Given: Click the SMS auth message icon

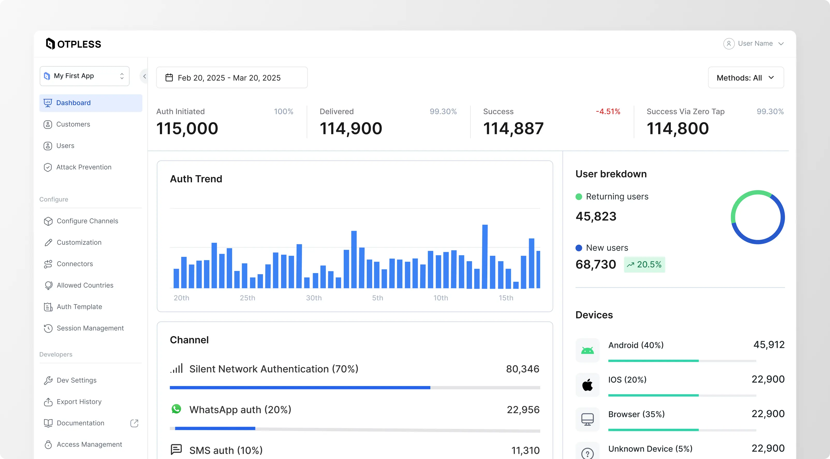Looking at the screenshot, I should 176,449.
